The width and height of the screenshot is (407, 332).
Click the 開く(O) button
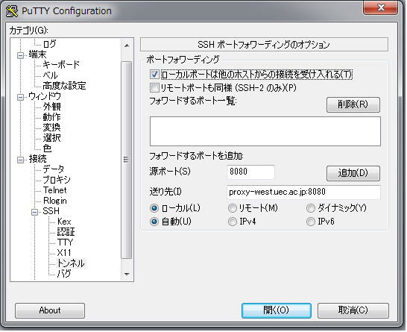[x=277, y=310]
